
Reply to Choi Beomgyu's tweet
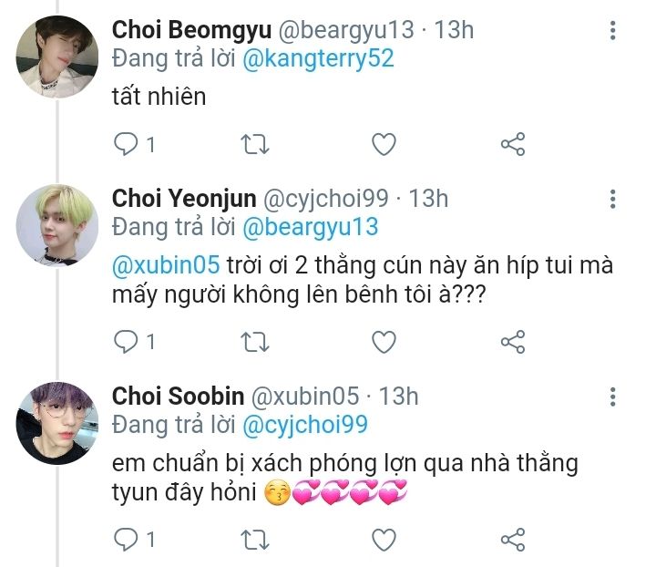tap(126, 144)
